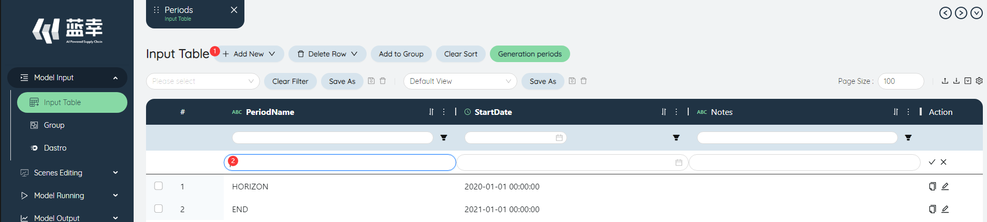
Task: Tick the checkbox for HORIZON row
Action: (x=158, y=186)
